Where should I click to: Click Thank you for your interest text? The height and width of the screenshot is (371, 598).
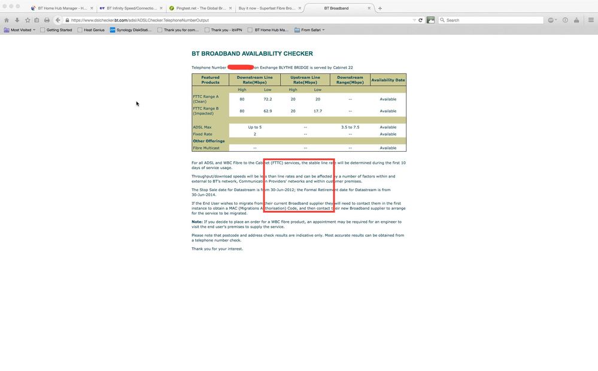217,249
